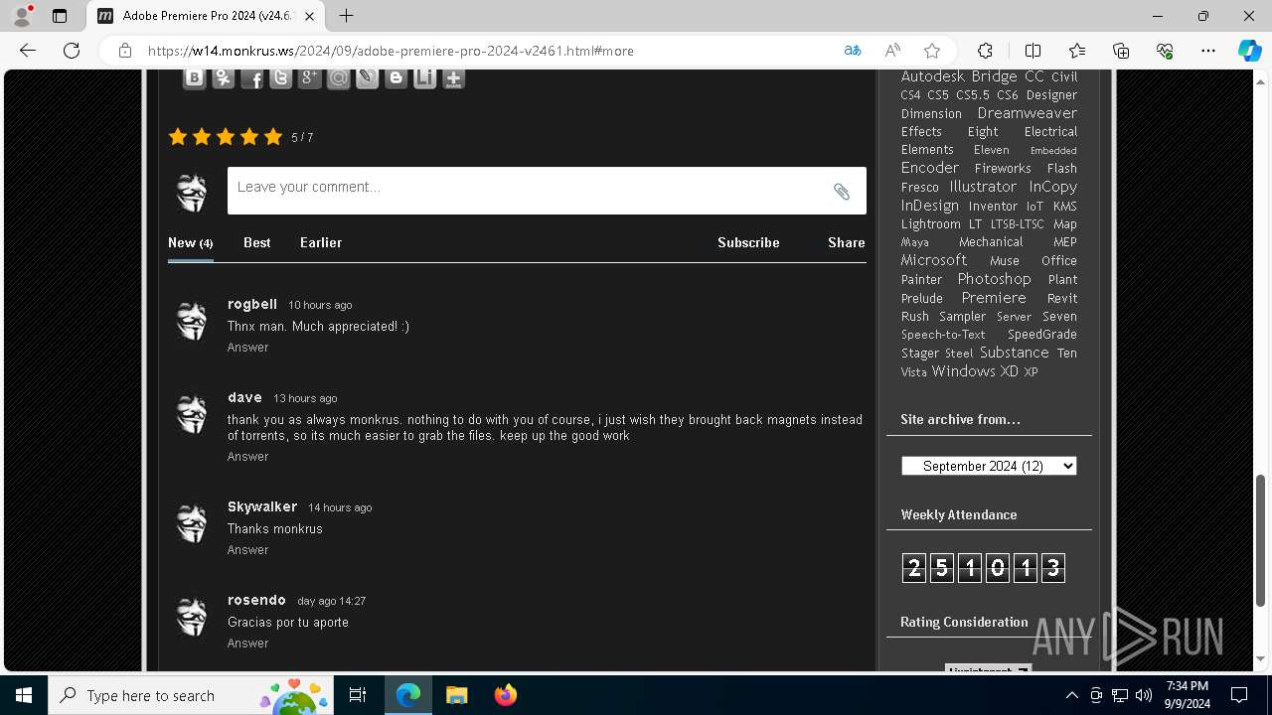Go back in browser
This screenshot has height=715, width=1272.
click(x=28, y=51)
